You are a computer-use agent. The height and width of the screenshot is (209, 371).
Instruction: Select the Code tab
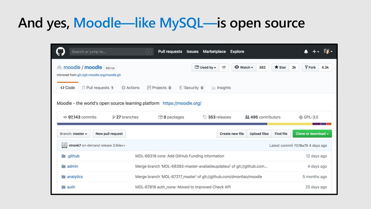(x=68, y=88)
